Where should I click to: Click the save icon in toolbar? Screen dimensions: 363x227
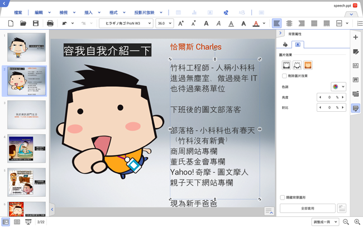[x=36, y=23]
